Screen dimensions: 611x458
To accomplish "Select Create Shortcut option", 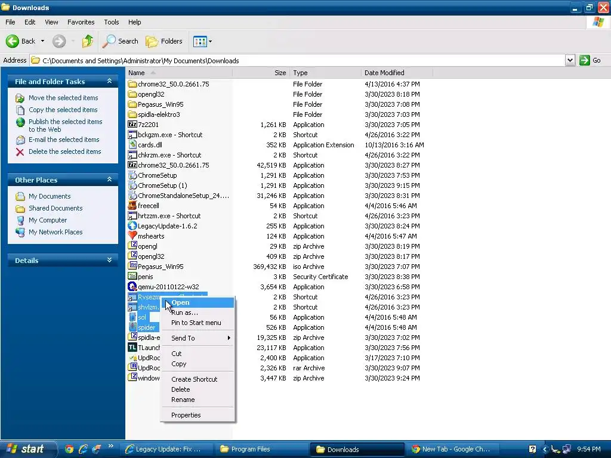I will point(198,379).
